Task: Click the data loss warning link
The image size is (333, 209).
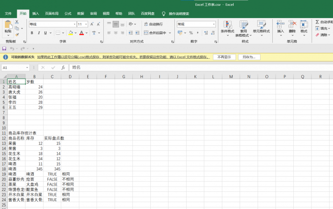Action: tap(123, 57)
